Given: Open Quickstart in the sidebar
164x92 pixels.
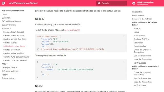Looking at the screenshot, I should [x=6, y=18].
